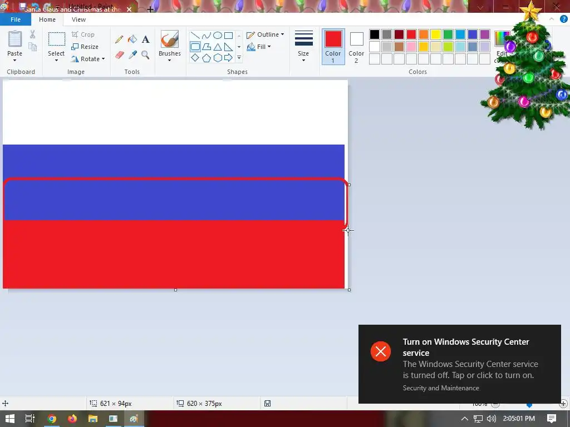This screenshot has height=427, width=570.
Task: Choose the Line shape
Action: (195, 36)
